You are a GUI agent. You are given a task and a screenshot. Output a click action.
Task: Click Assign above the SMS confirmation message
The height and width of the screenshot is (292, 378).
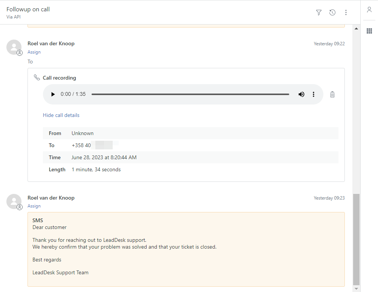click(x=34, y=206)
